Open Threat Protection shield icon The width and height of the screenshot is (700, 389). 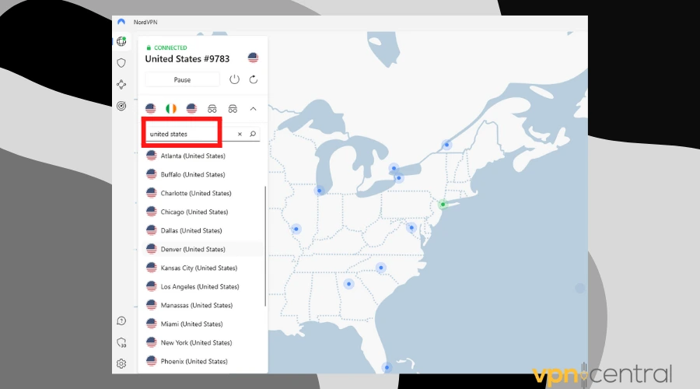coord(121,63)
